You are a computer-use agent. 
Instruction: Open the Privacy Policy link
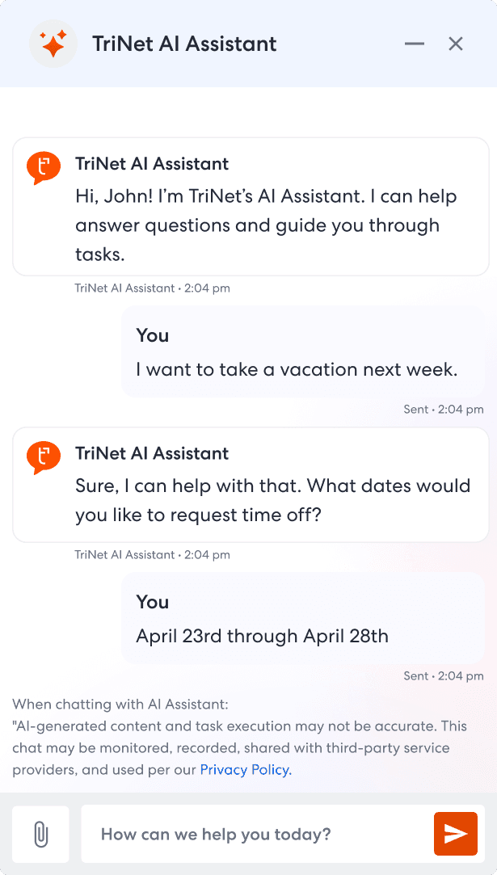pyautogui.click(x=246, y=771)
